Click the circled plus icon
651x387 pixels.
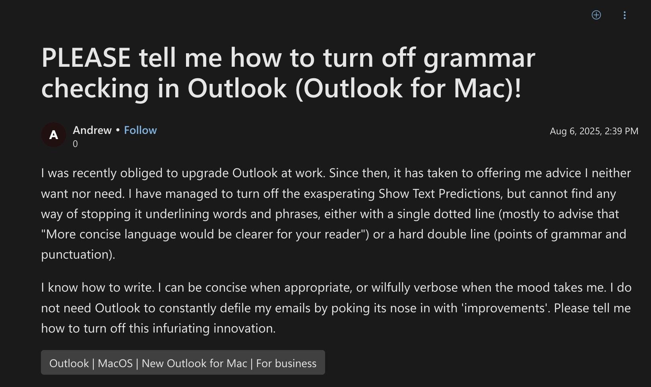pos(596,15)
